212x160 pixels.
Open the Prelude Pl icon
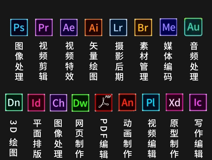[x=151, y=102]
